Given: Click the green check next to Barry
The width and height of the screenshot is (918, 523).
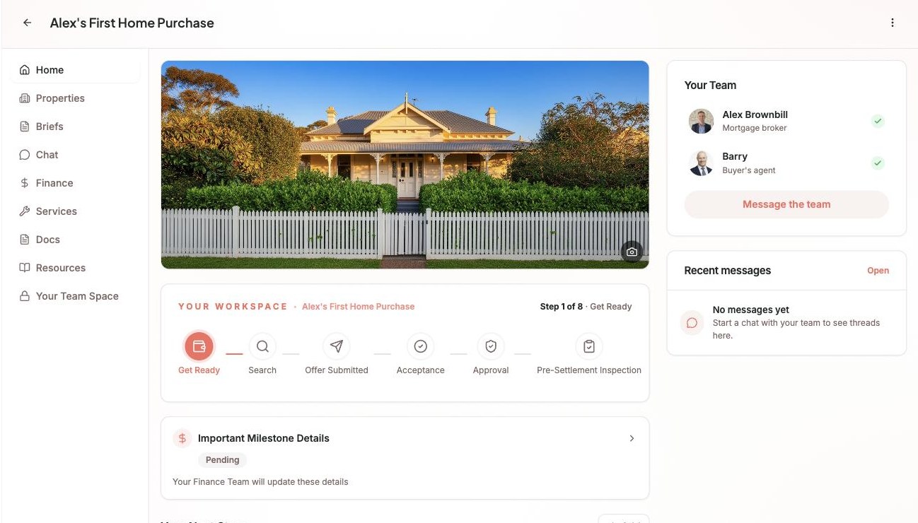Looking at the screenshot, I should (878, 163).
